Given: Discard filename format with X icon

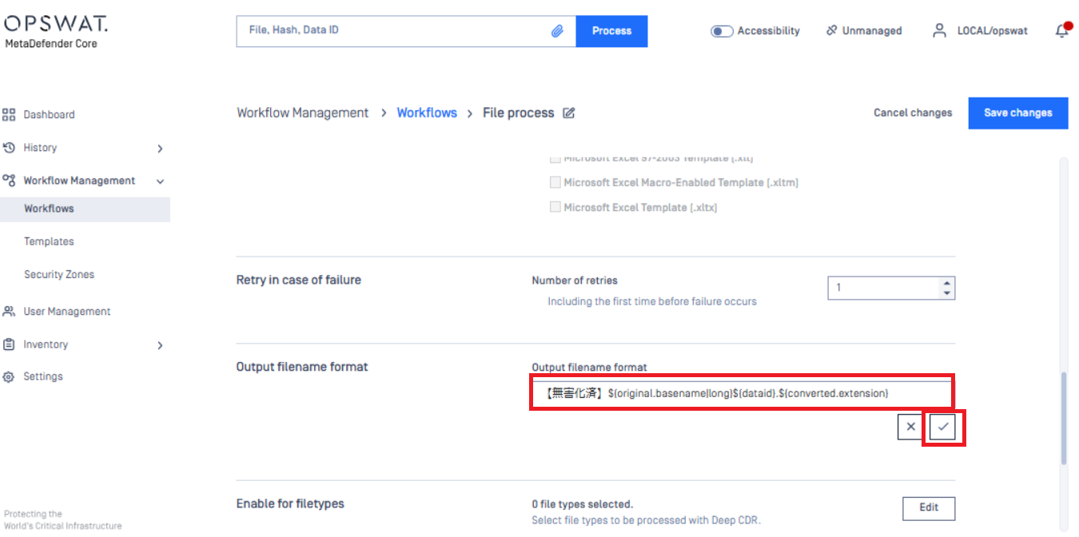Looking at the screenshot, I should (910, 428).
